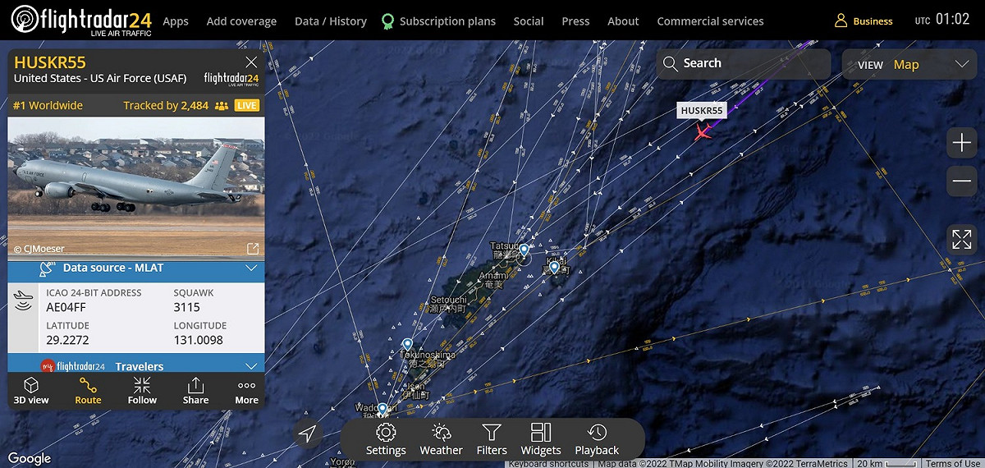Click the UTC clock display
This screenshot has width=985, height=468.
tap(942, 20)
